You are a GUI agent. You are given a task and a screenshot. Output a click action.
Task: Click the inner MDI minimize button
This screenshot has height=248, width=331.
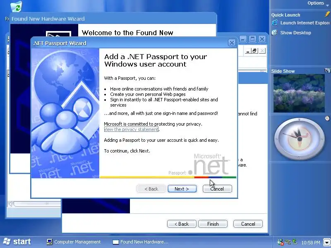tap(248, 51)
